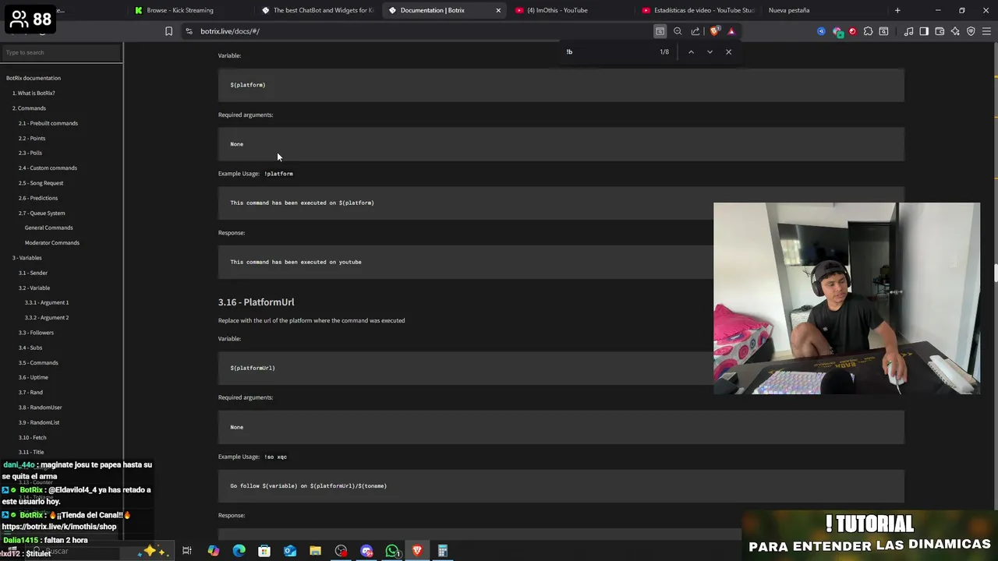Screen dimensions: 998x561
Task: Open Calculator from the taskbar
Action: 442,551
